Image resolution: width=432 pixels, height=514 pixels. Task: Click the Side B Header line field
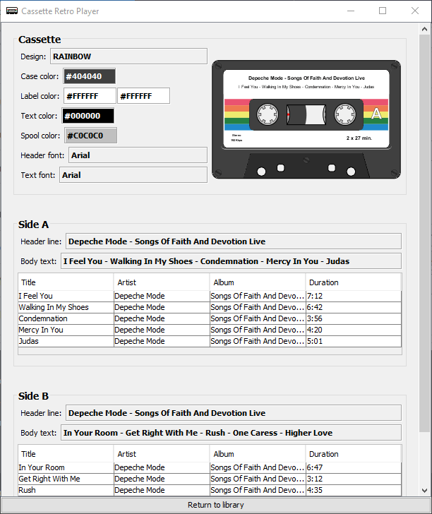pyautogui.click(x=233, y=413)
